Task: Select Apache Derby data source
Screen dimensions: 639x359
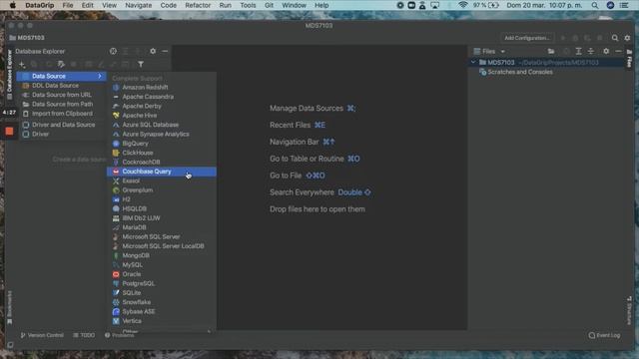Action: pos(162,106)
